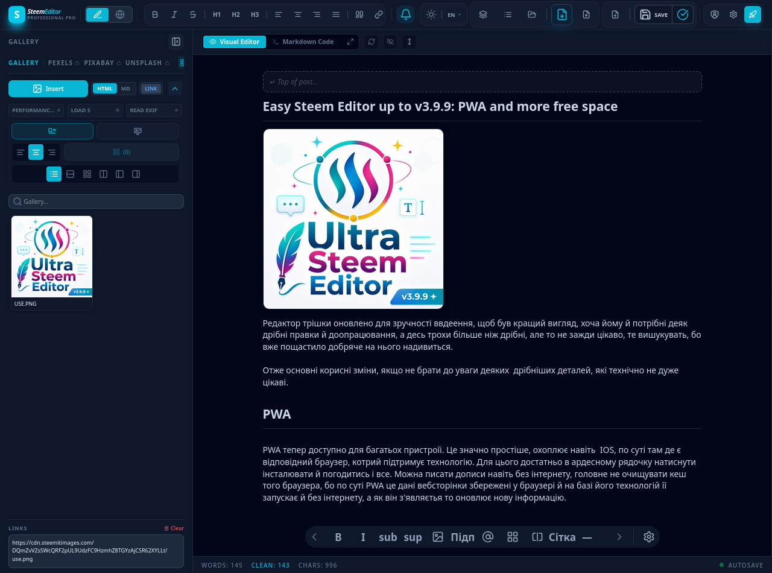The width and height of the screenshot is (772, 573).
Task: Center text from the top toolbar
Action: coord(298,14)
